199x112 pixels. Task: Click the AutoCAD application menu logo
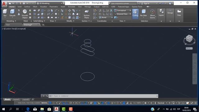(4, 4)
